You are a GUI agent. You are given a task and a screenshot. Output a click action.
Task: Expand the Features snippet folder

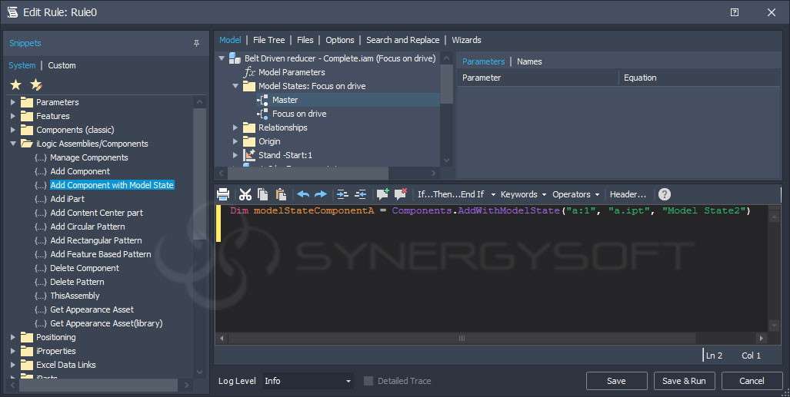pos(13,116)
